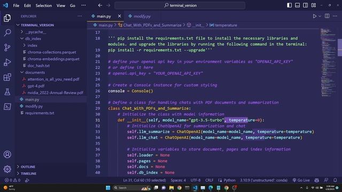This screenshot has height=192, width=342.
Task: Run the Python file with play button
Action: pos(315,16)
